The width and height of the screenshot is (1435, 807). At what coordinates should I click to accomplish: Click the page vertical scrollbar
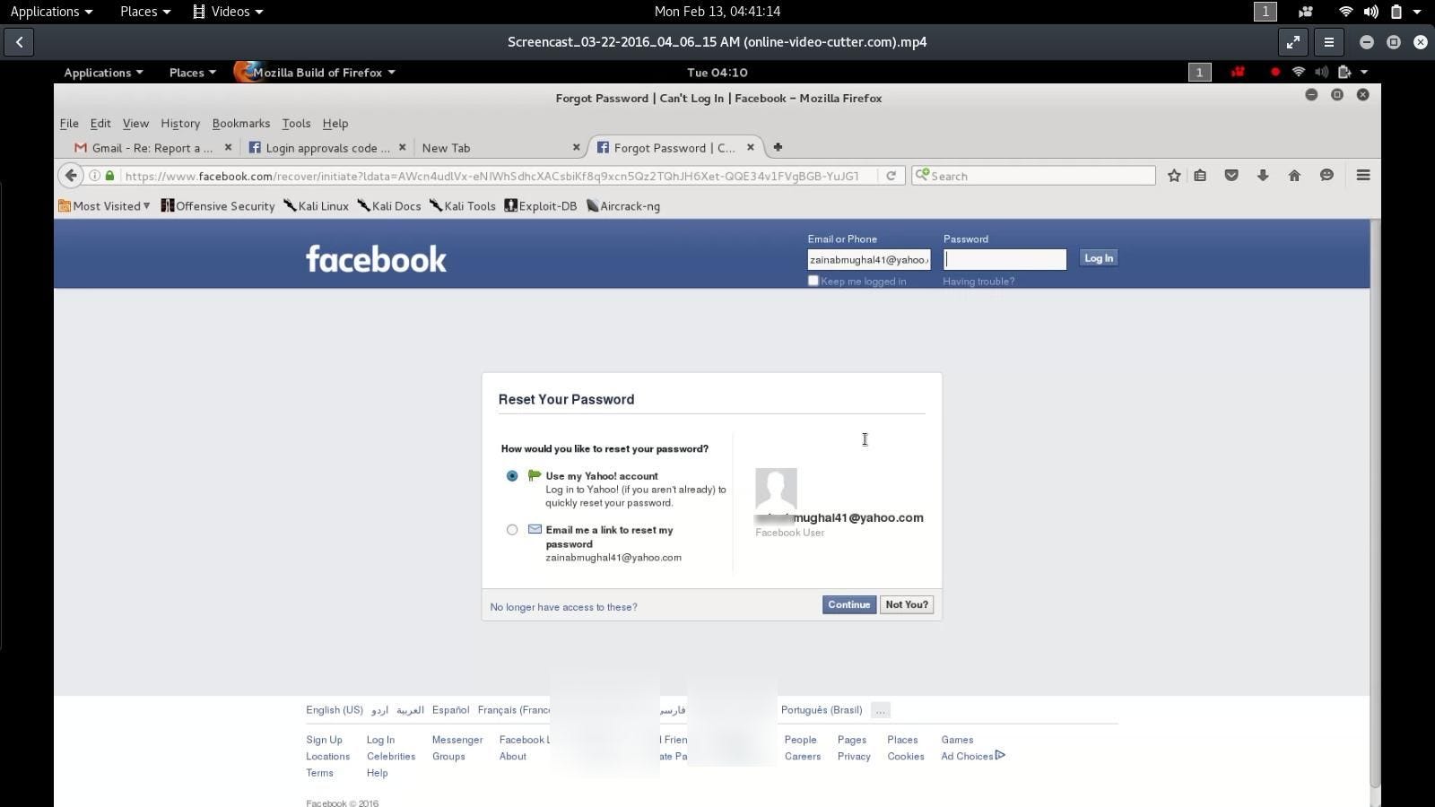[x=1375, y=502]
